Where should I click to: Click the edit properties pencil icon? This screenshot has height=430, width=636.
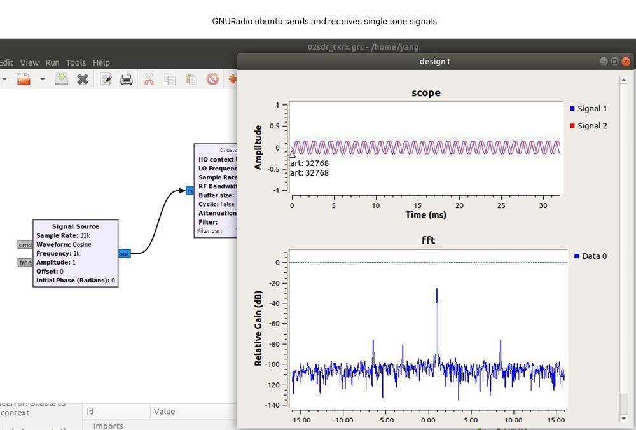pos(106,79)
